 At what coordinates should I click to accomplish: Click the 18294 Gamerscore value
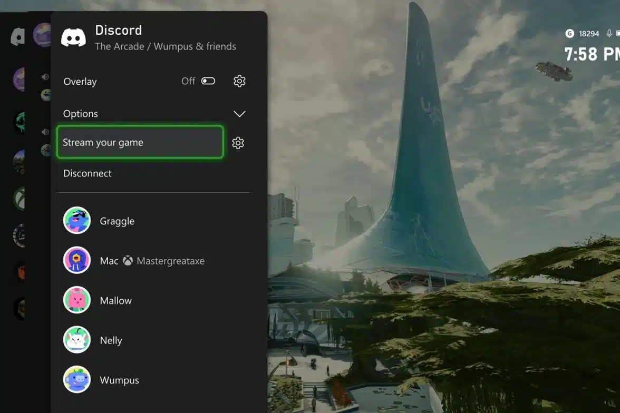click(x=589, y=34)
